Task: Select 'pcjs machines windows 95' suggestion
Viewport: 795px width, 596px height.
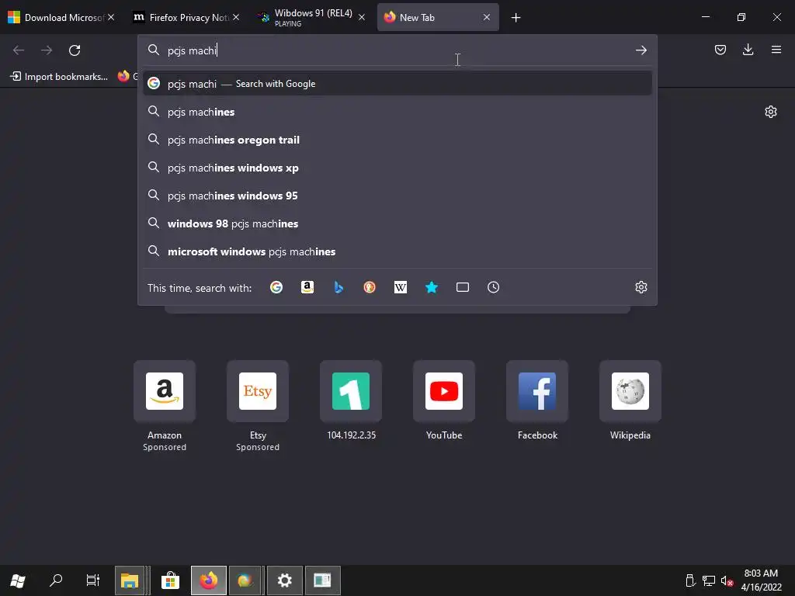Action: tap(397, 195)
